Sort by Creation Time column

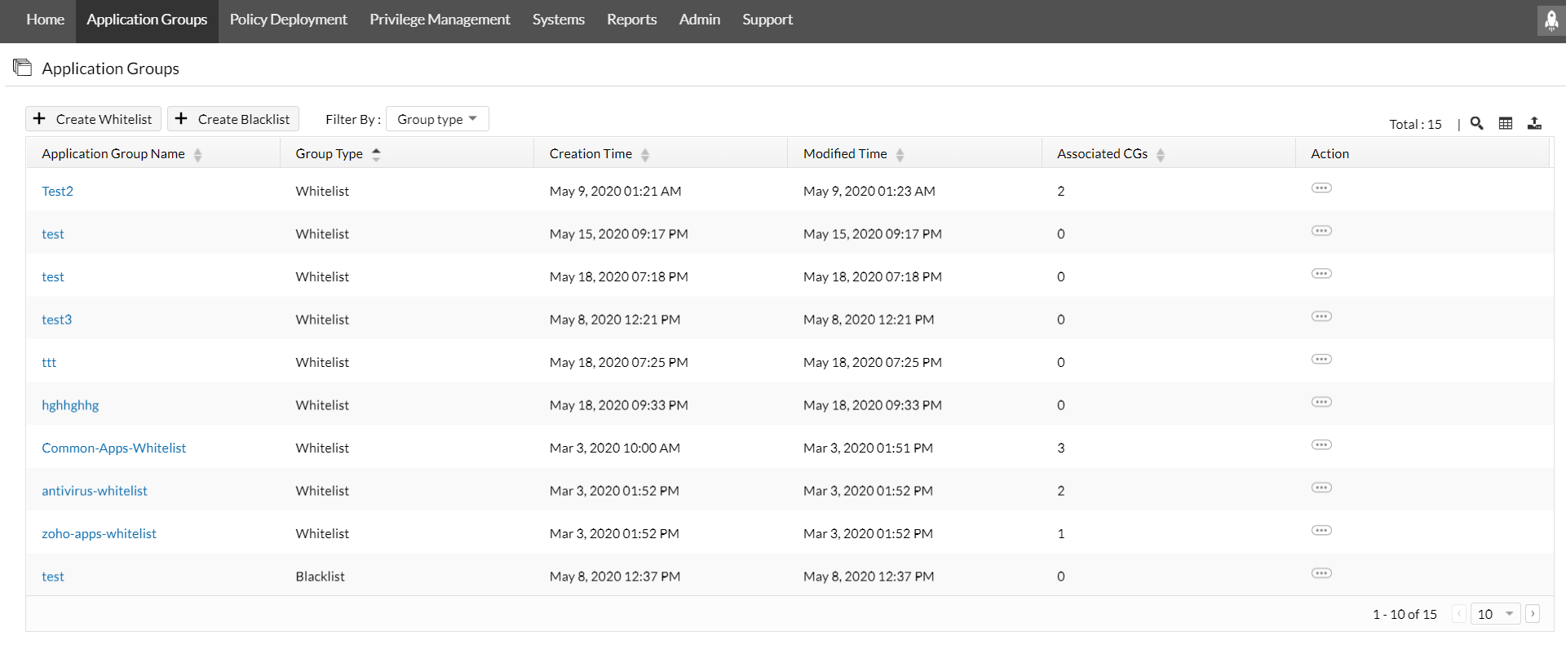(x=645, y=154)
